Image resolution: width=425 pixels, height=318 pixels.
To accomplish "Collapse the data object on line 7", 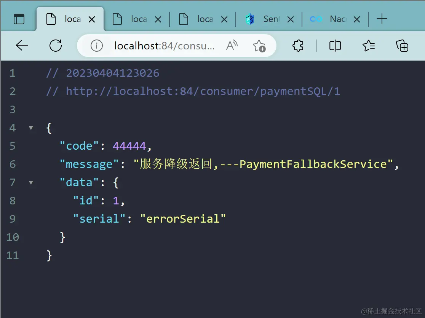I will click(31, 183).
